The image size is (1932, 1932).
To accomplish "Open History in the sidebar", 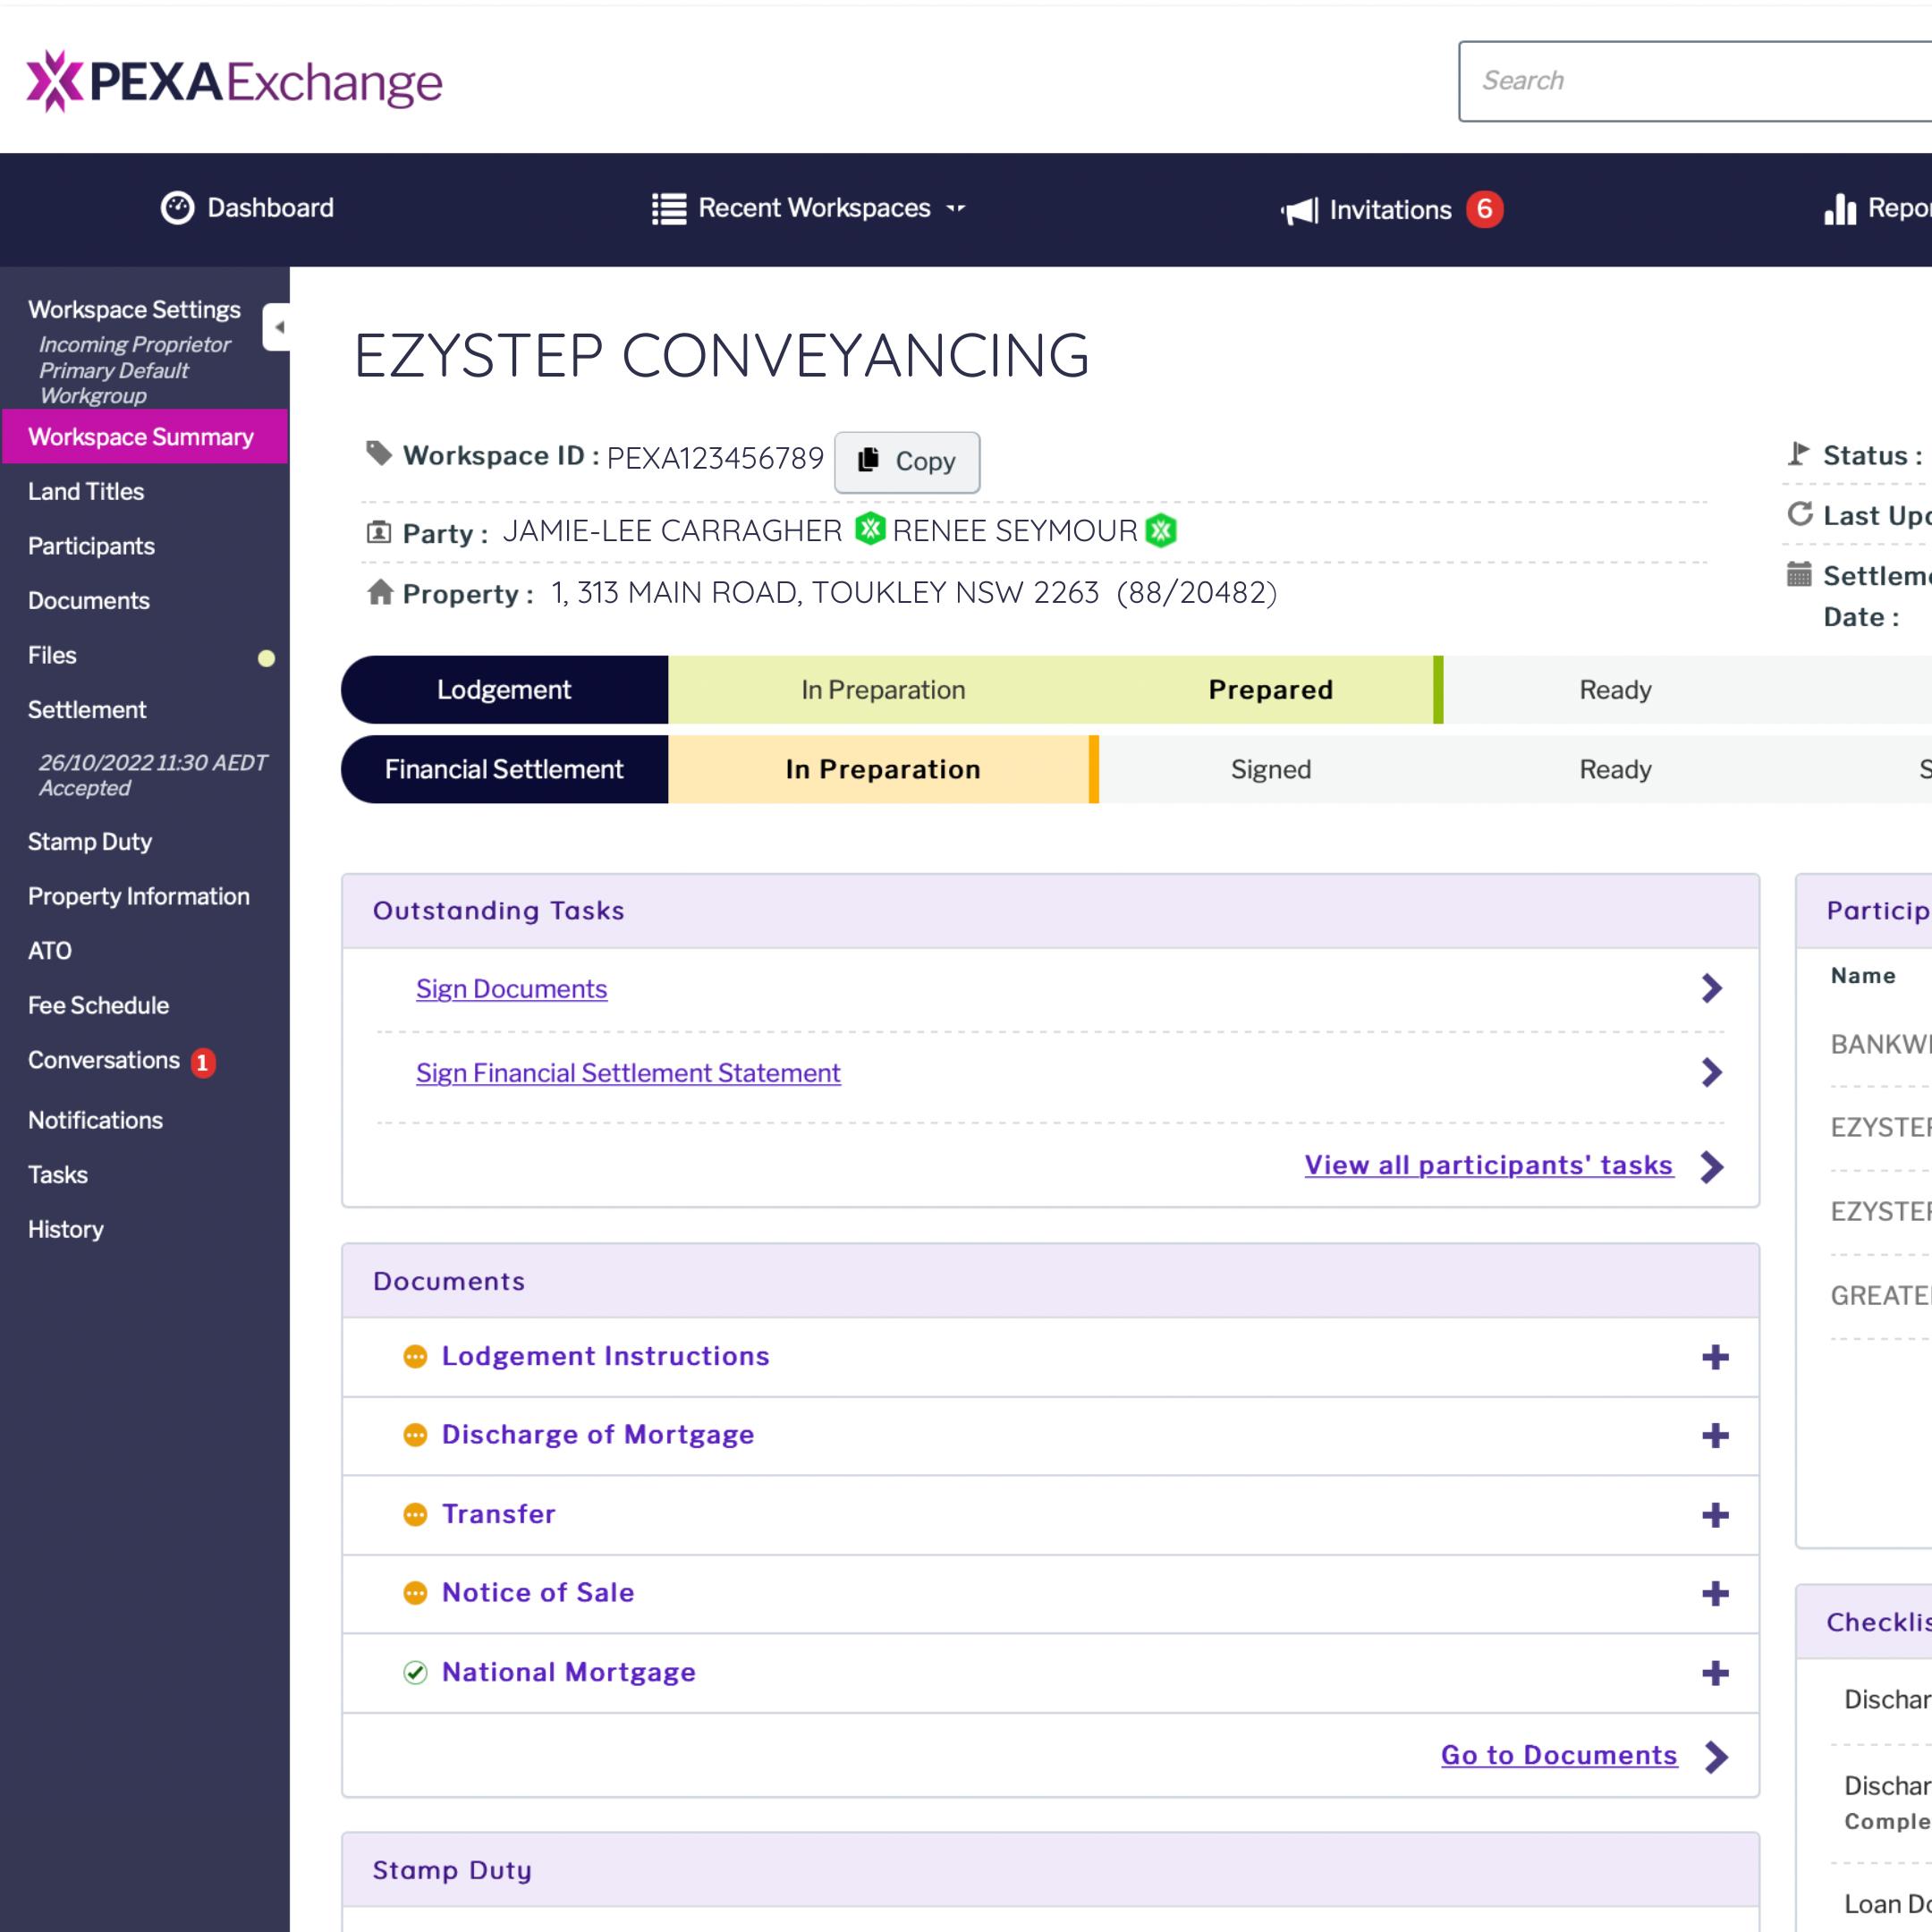I will coord(65,1229).
